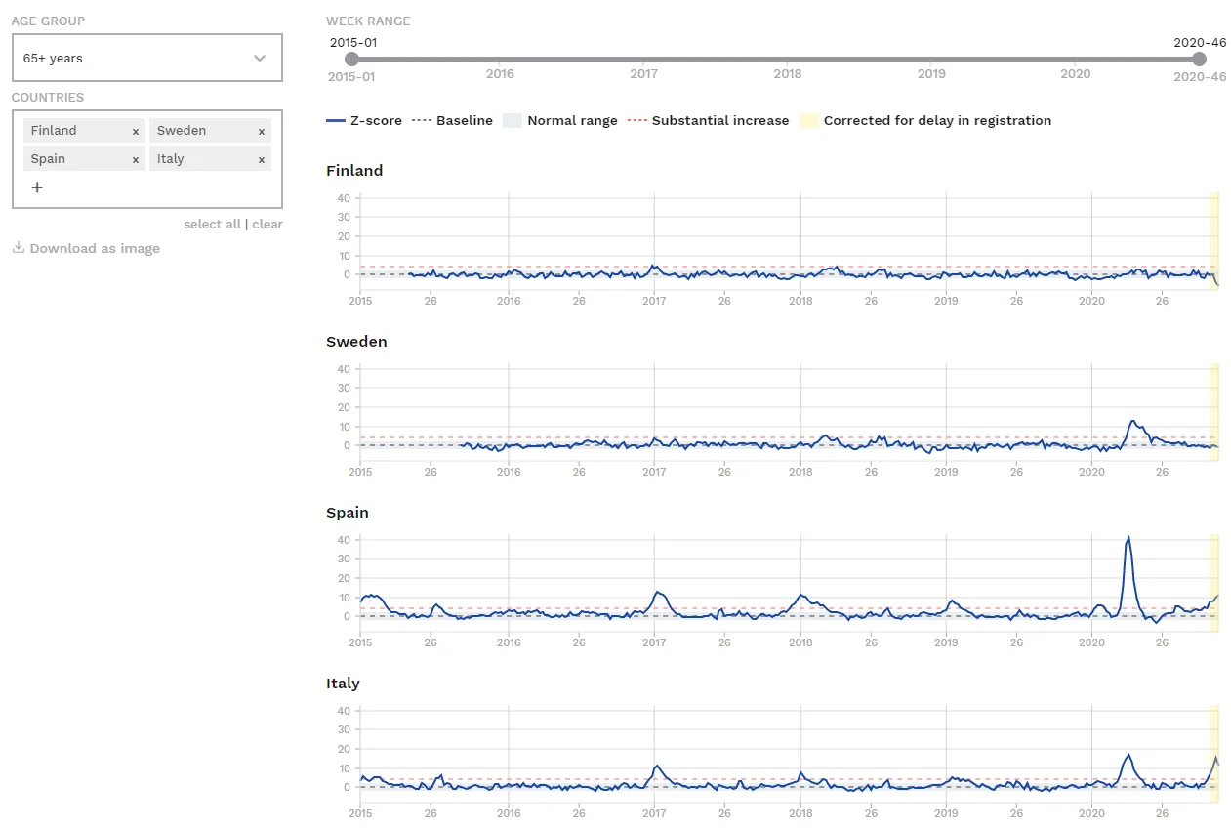Click the yellow Corrected for delay legend swatch
This screenshot has width=1231, height=829.
tap(808, 121)
